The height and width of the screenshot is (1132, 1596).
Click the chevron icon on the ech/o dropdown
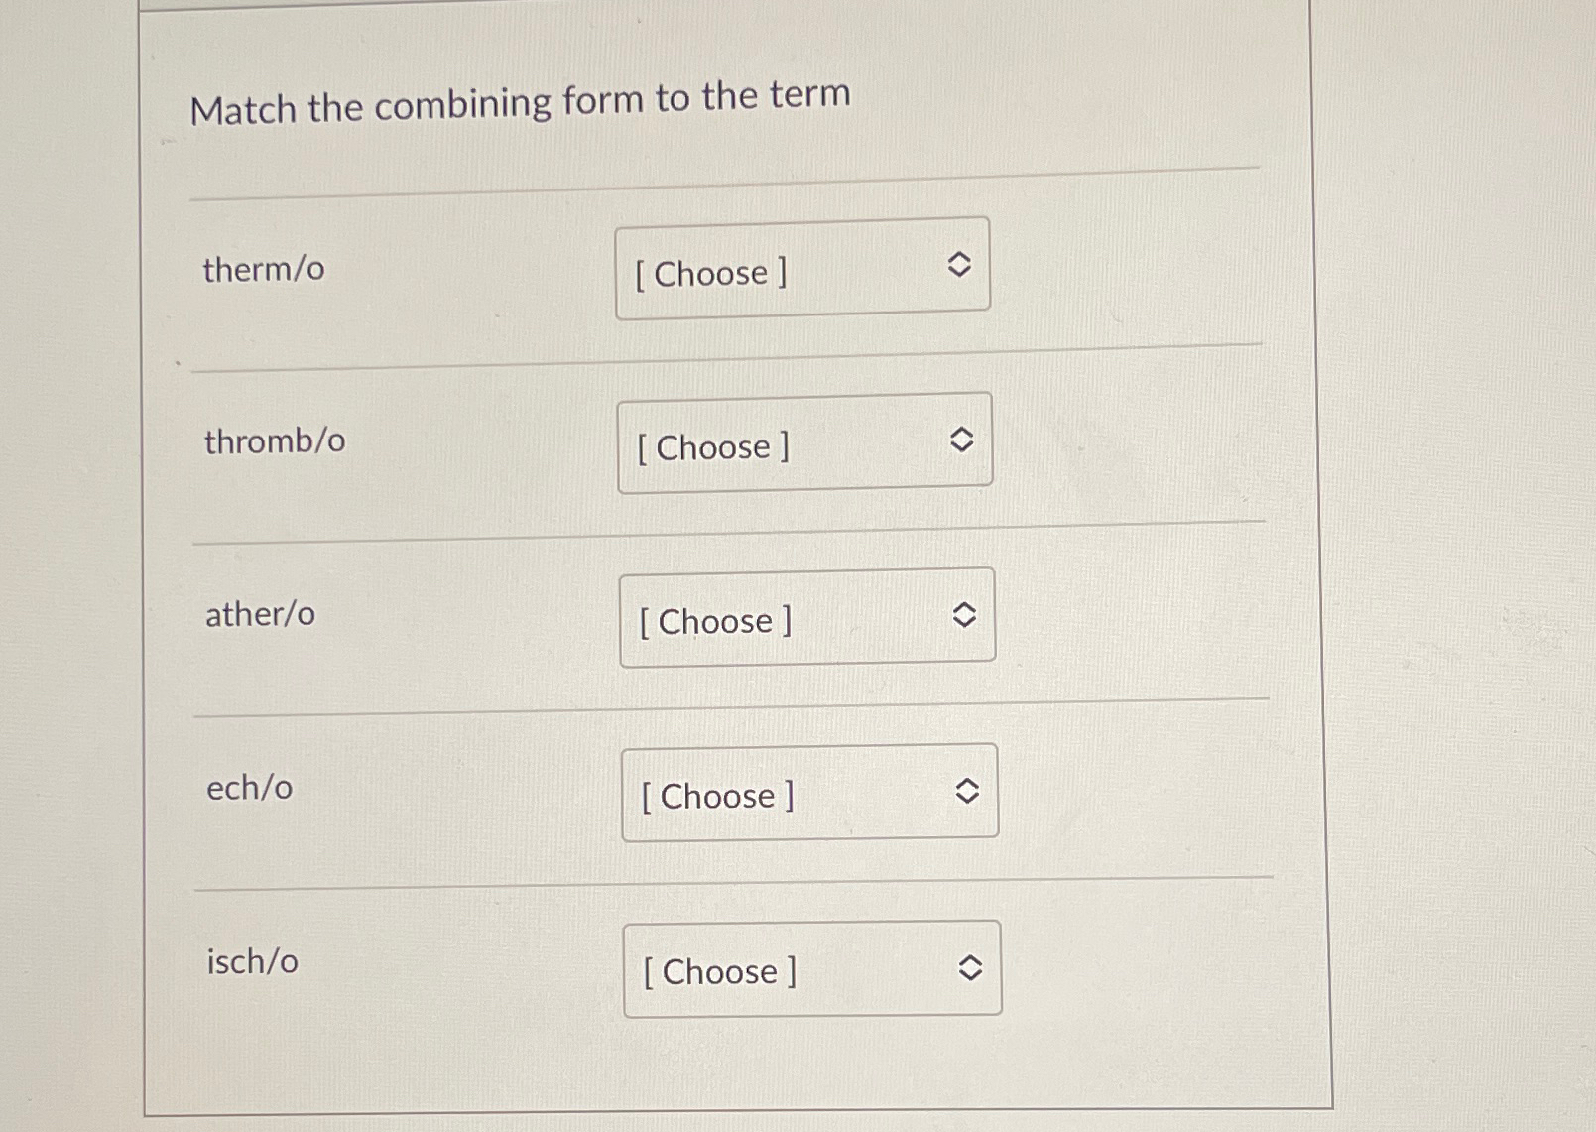966,790
